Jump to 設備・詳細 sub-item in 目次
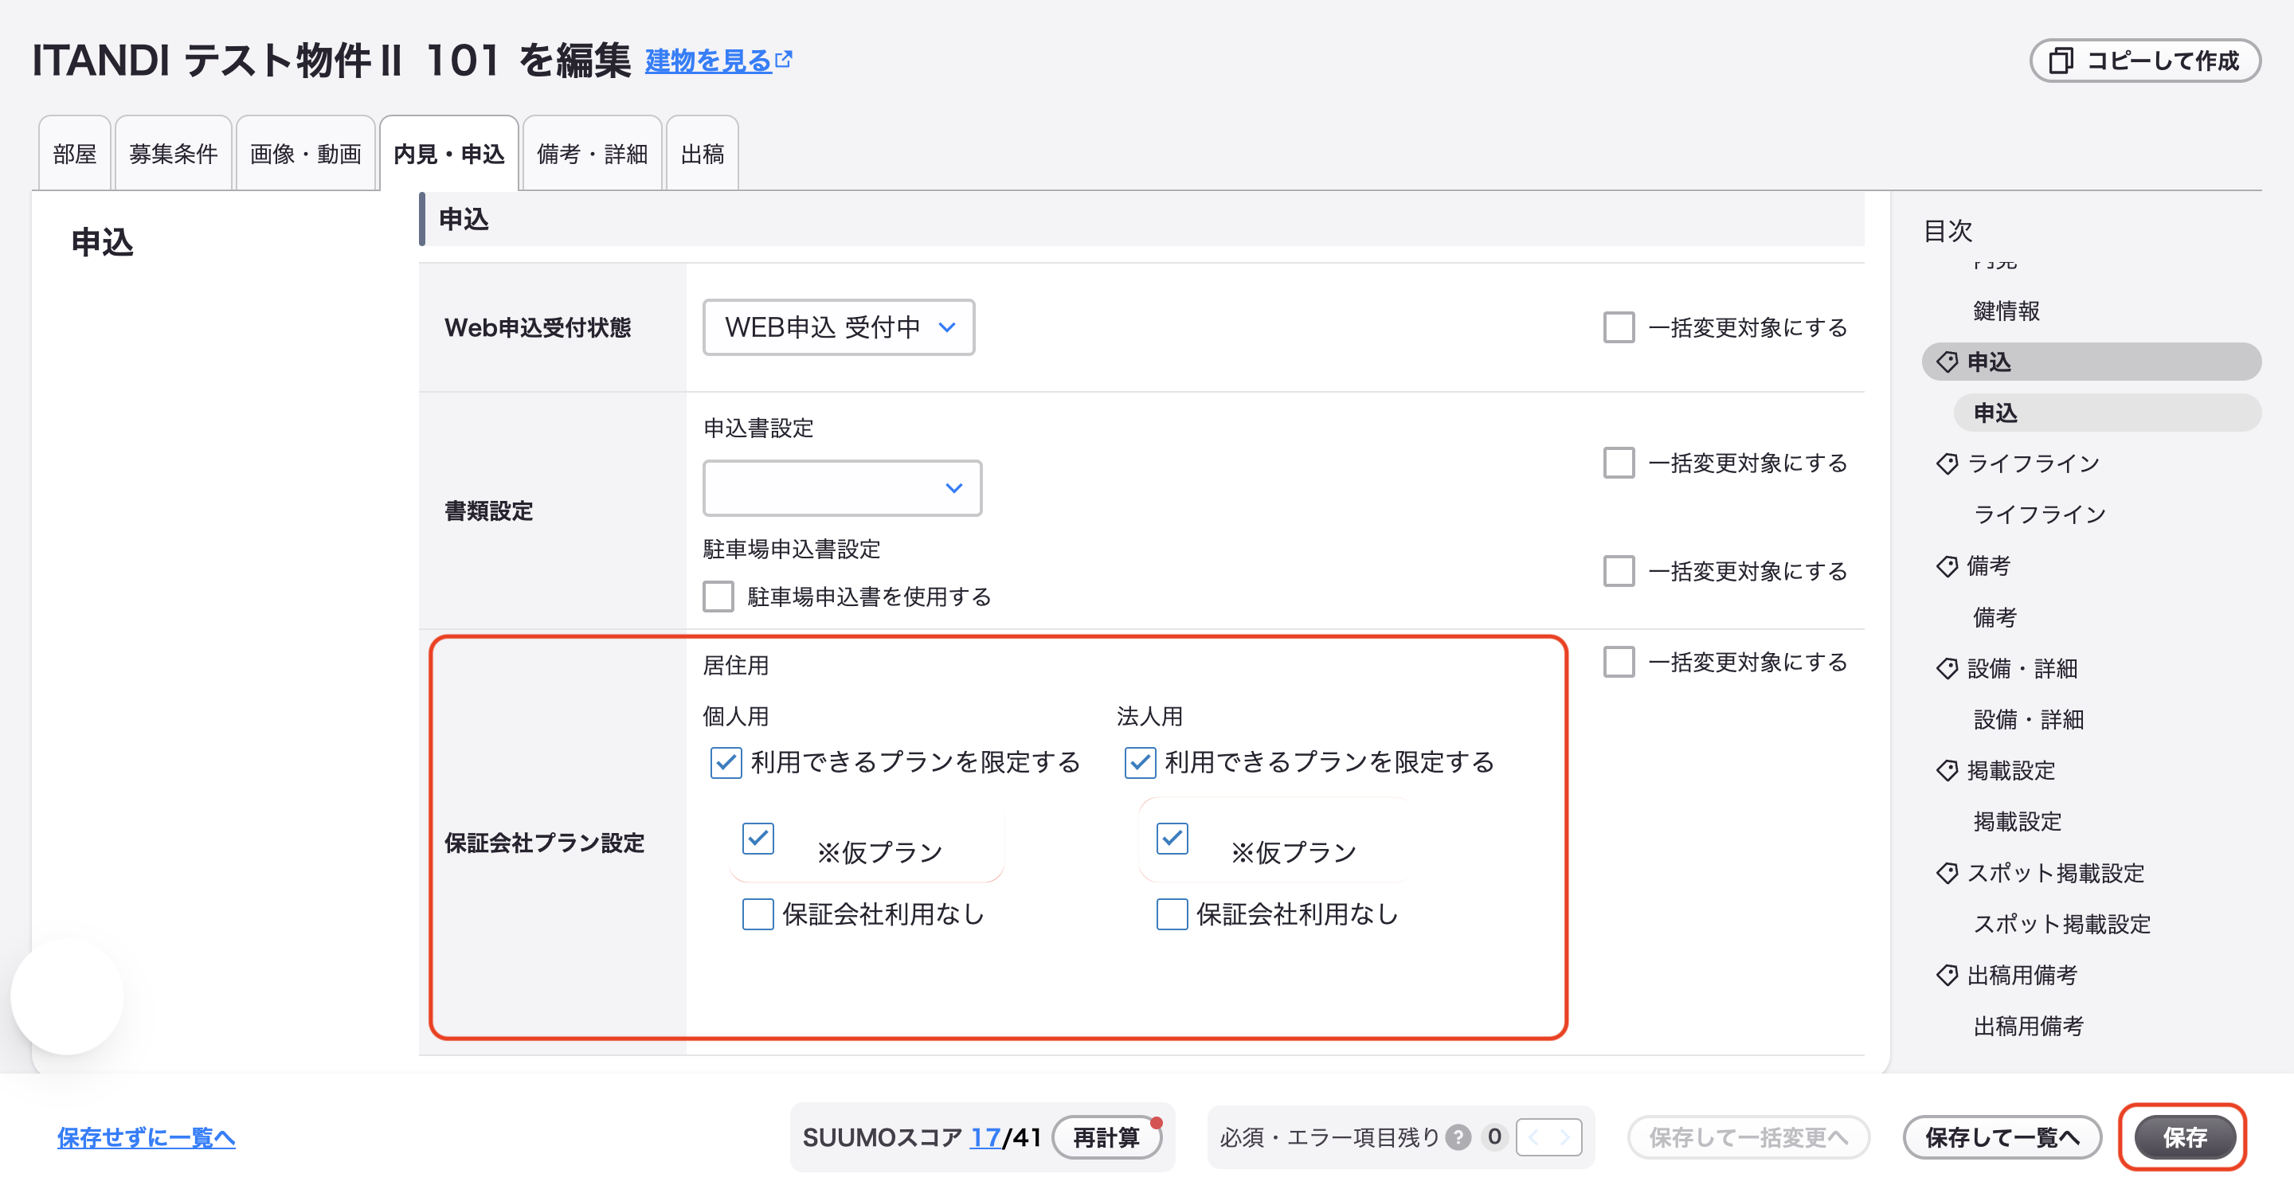This screenshot has width=2294, height=1201. [2029, 719]
